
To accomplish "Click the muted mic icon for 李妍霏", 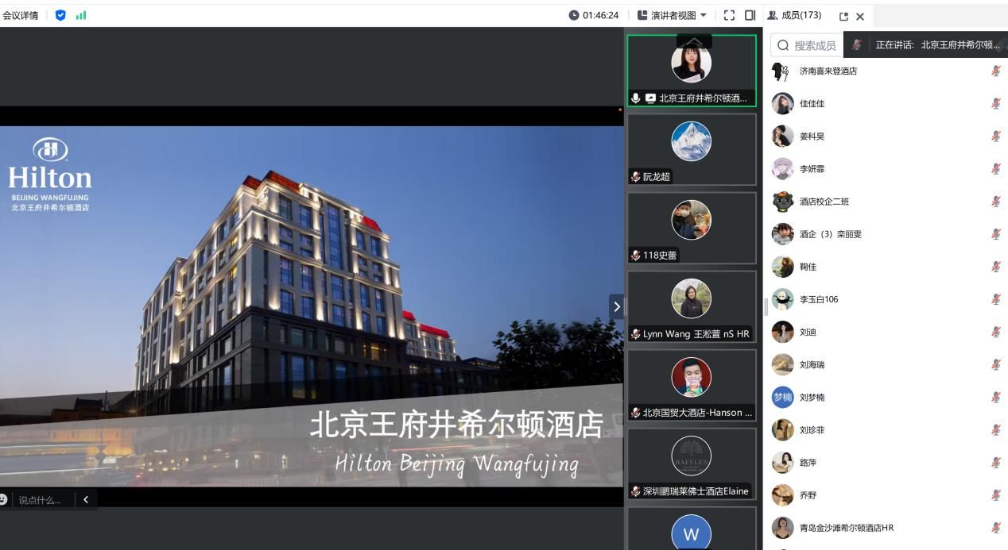I will (x=995, y=168).
